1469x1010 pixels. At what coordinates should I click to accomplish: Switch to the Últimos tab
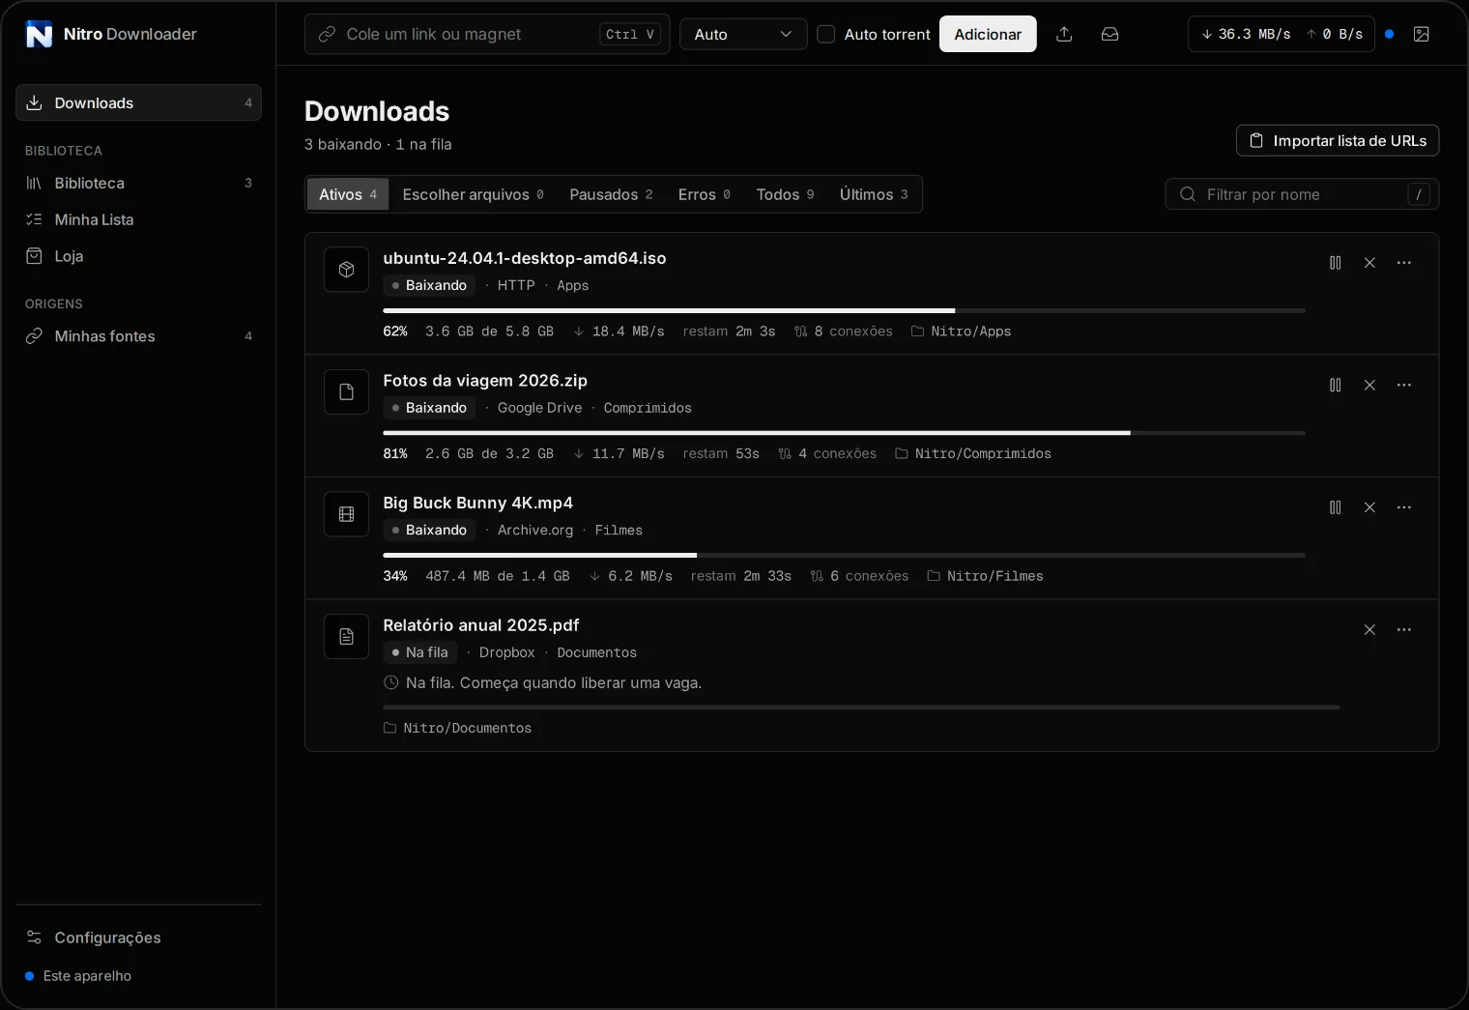[874, 194]
